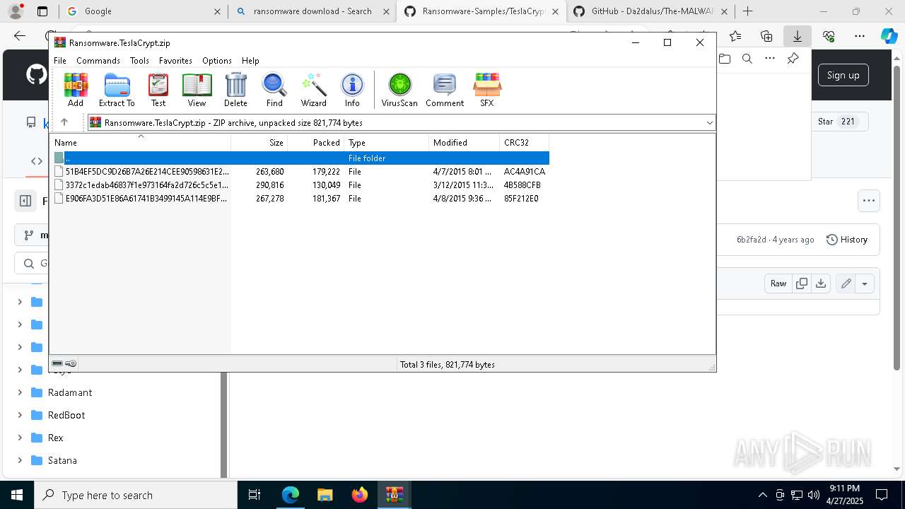Click Raw button on GitHub
The height and width of the screenshot is (509, 905).
coord(778,283)
